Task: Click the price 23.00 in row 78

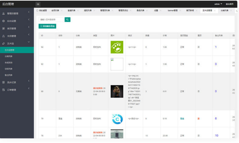Action: (x=165, y=135)
